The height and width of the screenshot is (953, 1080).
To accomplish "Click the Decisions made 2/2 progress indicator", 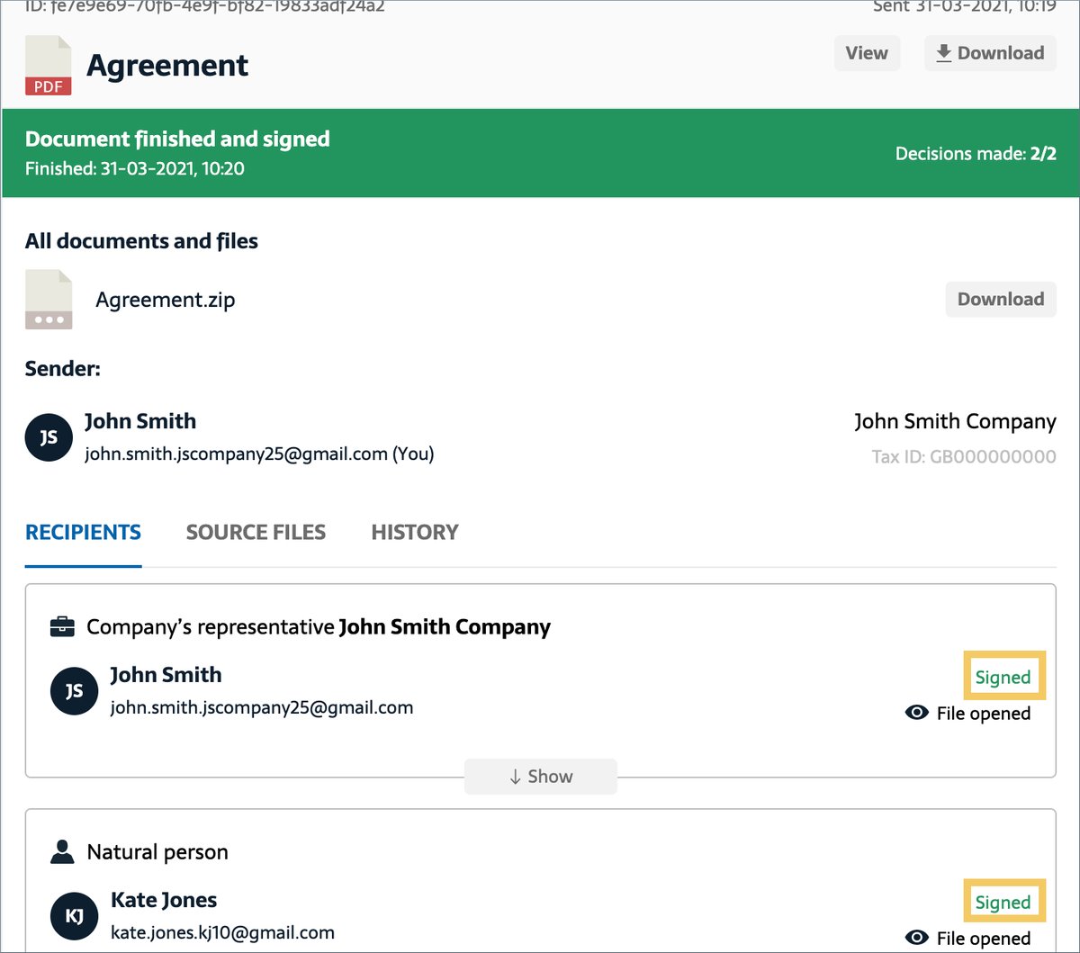I will pos(976,153).
